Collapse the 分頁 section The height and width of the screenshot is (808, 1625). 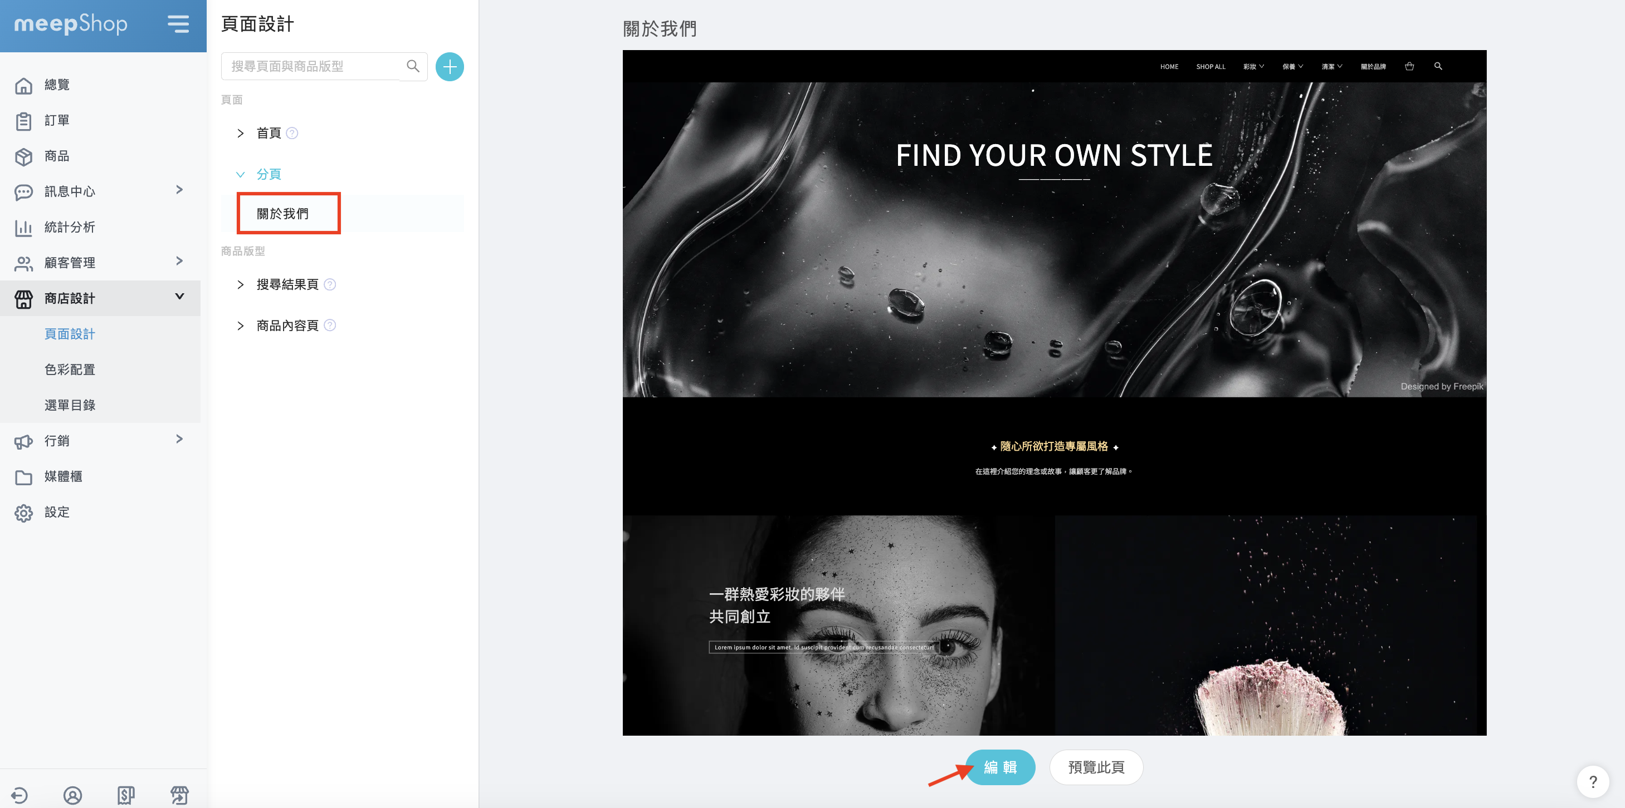pyautogui.click(x=240, y=175)
